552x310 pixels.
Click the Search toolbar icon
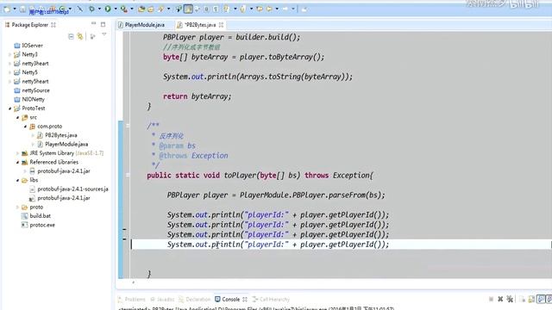[160, 9]
